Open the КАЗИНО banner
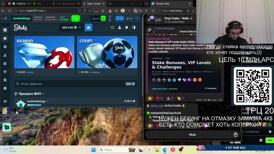 (x=44, y=52)
